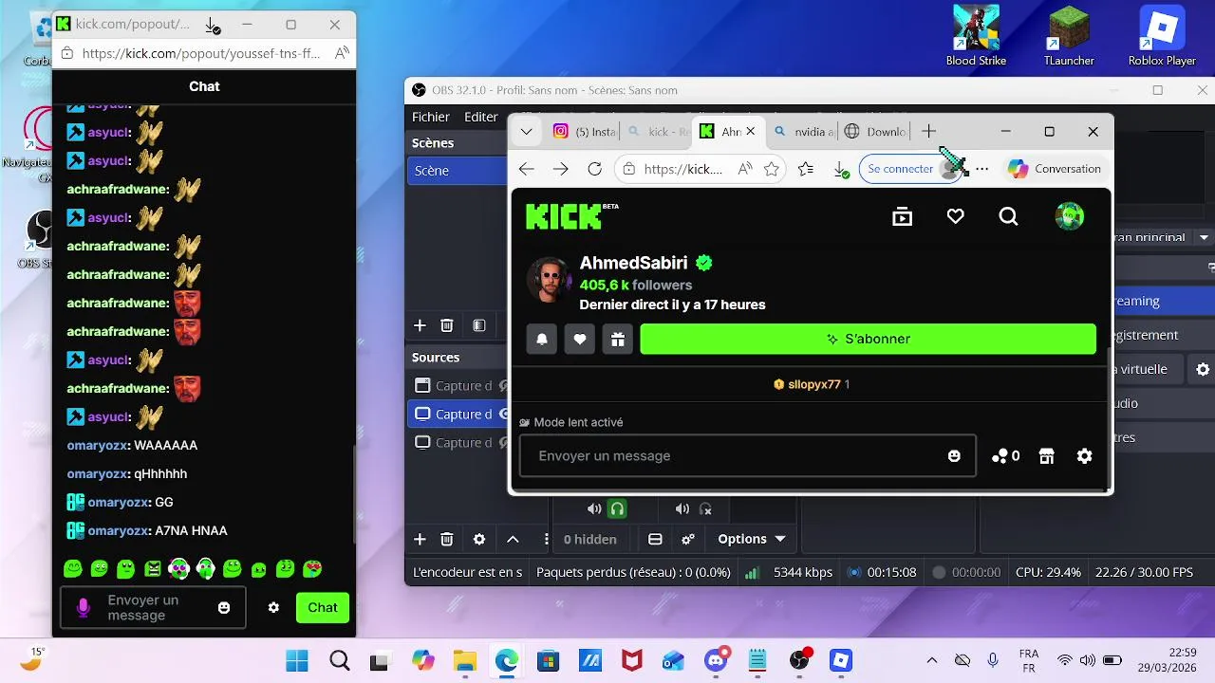Toggle Read aloud in Edge address bar

tap(745, 169)
